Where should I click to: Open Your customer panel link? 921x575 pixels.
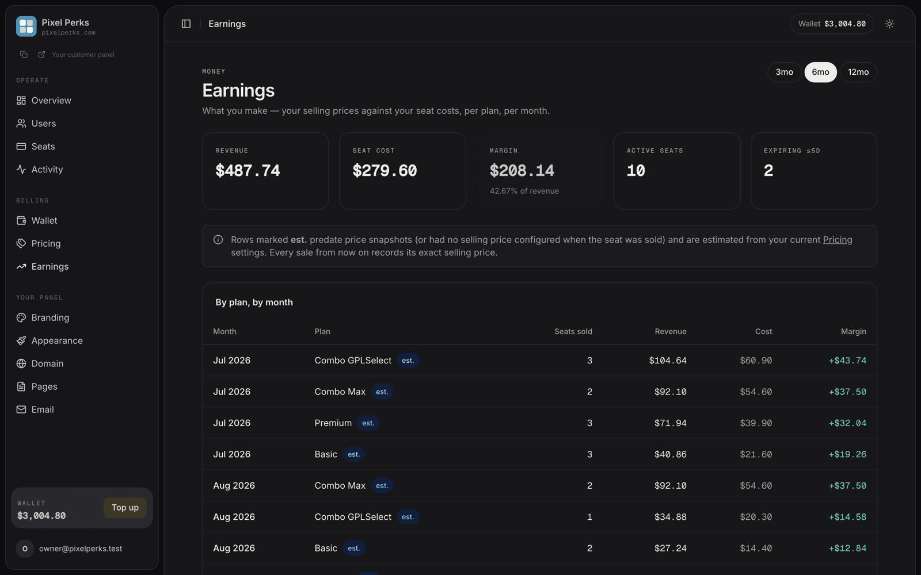83,55
